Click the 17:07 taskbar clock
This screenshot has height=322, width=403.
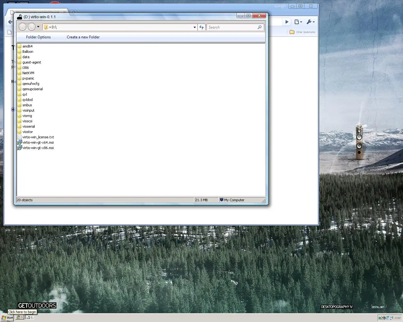click(397, 318)
